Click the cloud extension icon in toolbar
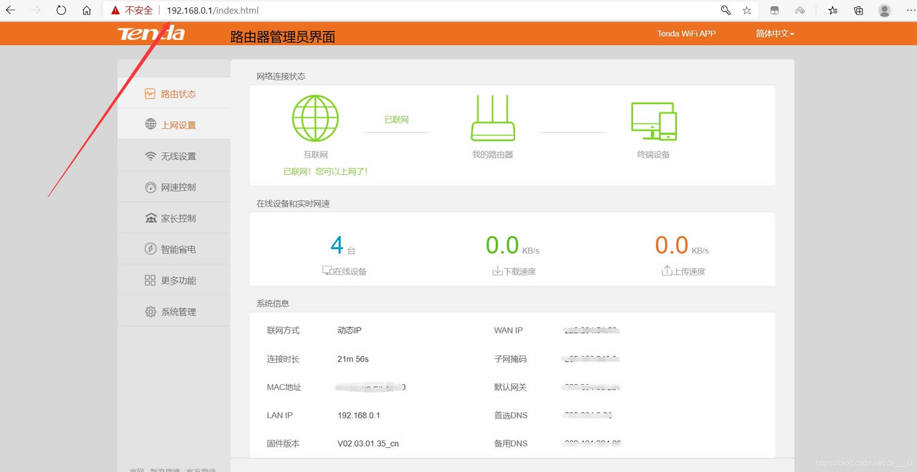917x472 pixels. pos(800,10)
